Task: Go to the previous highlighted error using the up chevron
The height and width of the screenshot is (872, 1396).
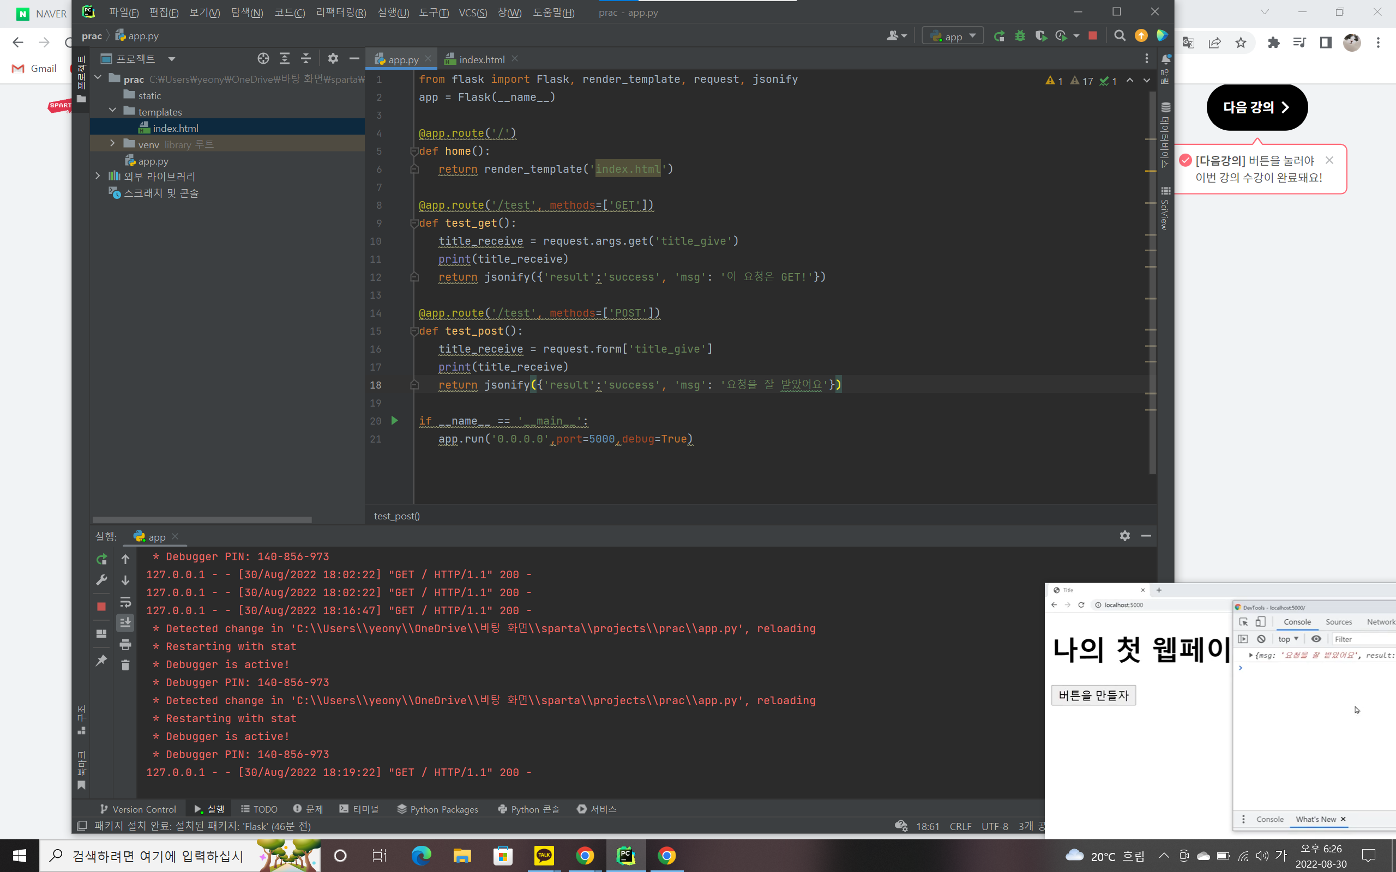Action: pyautogui.click(x=1129, y=81)
